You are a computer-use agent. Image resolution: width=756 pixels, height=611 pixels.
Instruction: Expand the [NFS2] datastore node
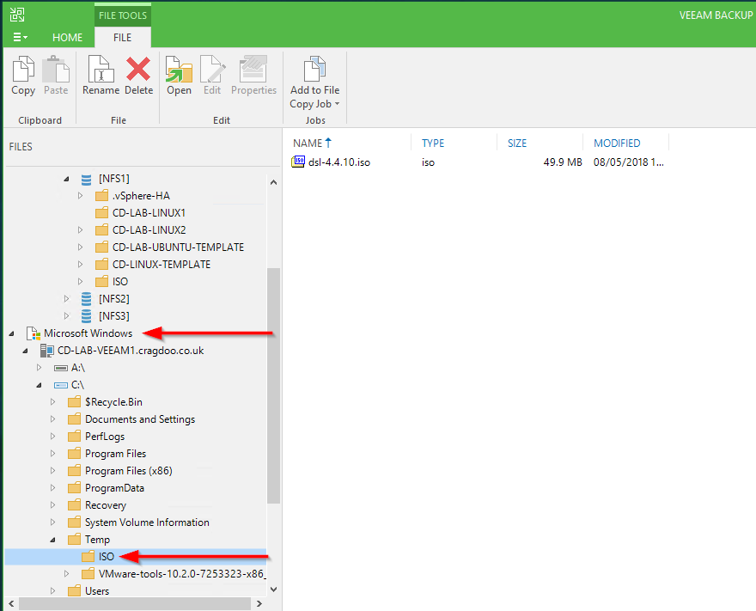66,298
